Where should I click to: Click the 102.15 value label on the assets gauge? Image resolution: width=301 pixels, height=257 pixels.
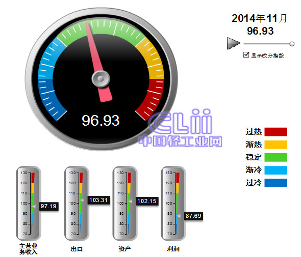coord(147,201)
